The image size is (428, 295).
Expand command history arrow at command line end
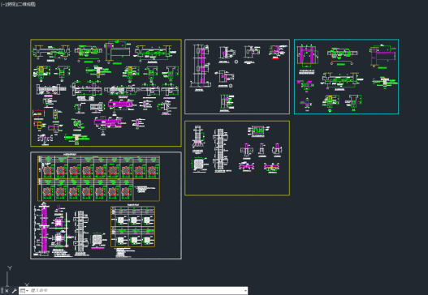point(245,291)
